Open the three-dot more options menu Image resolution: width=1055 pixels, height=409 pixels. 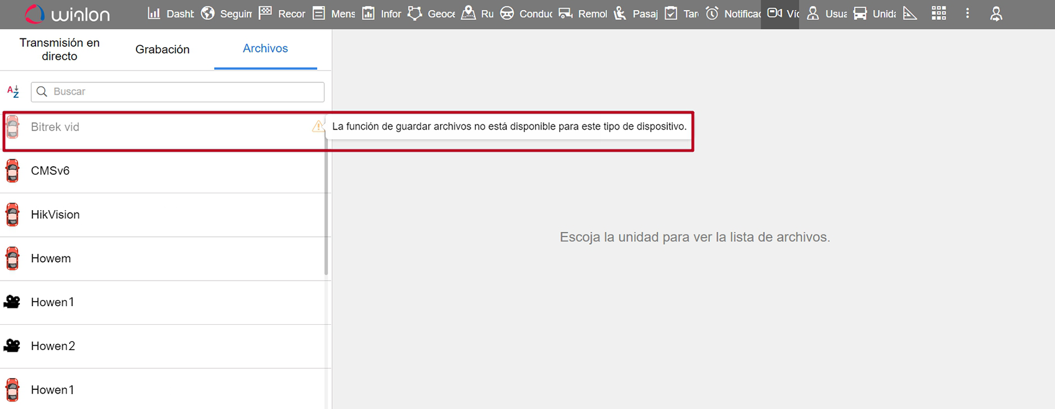pyautogui.click(x=967, y=13)
